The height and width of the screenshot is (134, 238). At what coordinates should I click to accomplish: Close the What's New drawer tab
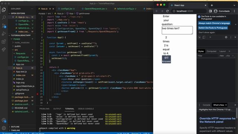[226, 105]
